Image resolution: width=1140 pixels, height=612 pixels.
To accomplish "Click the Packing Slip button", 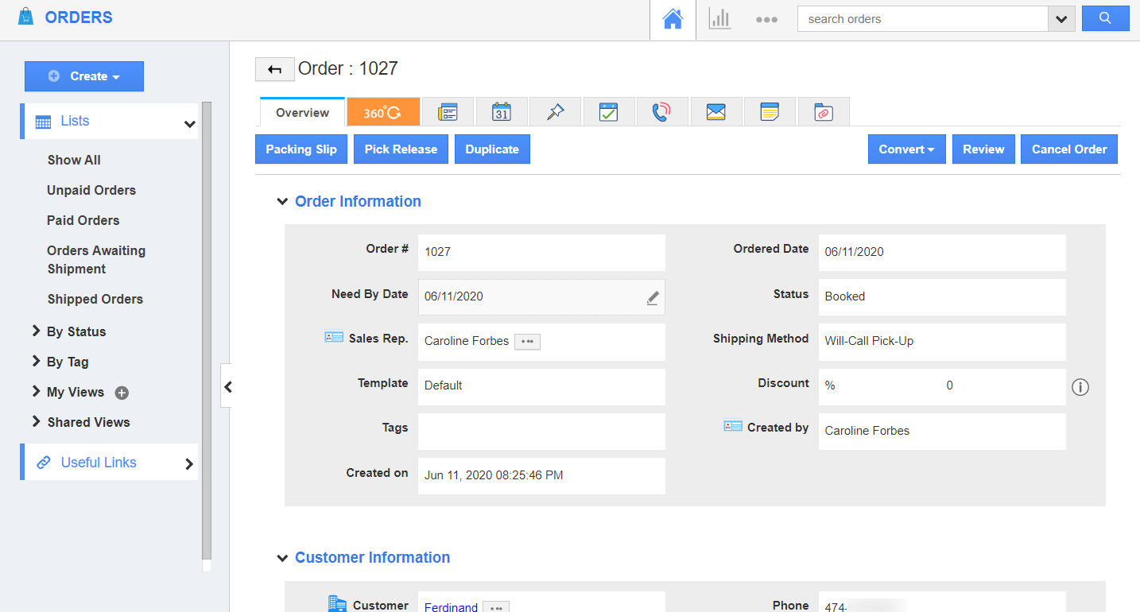I will click(301, 149).
